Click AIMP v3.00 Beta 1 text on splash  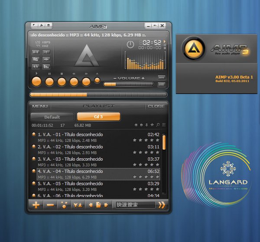coord(234,77)
